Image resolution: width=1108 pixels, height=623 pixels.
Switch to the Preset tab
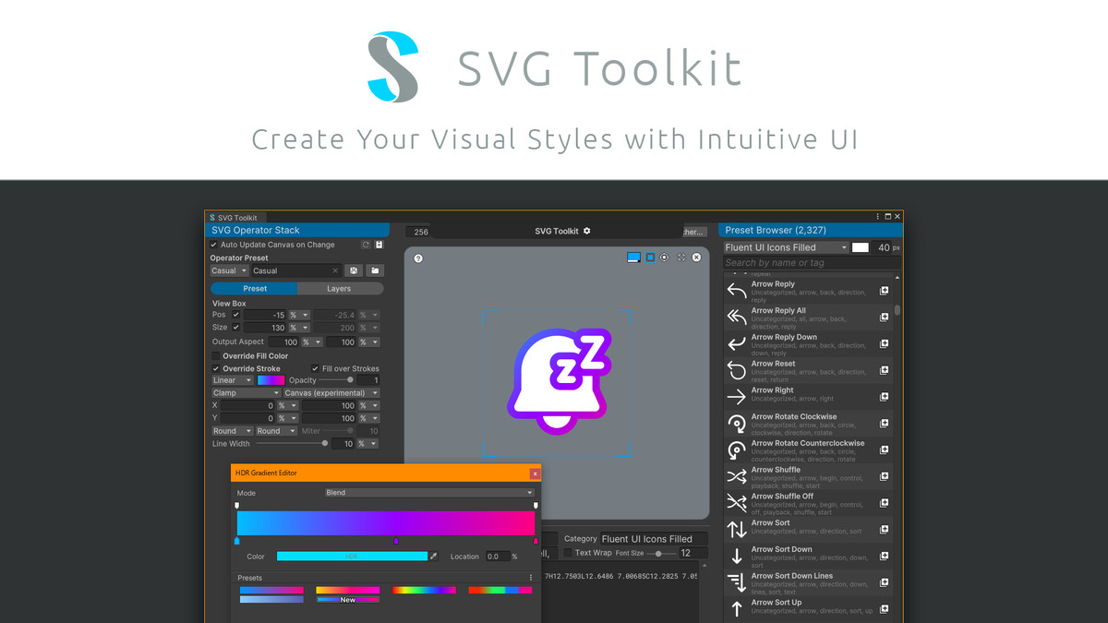[255, 289]
